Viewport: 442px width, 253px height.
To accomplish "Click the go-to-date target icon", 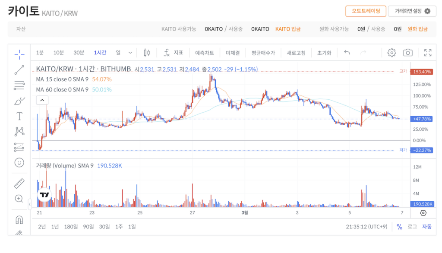I will (x=423, y=213).
